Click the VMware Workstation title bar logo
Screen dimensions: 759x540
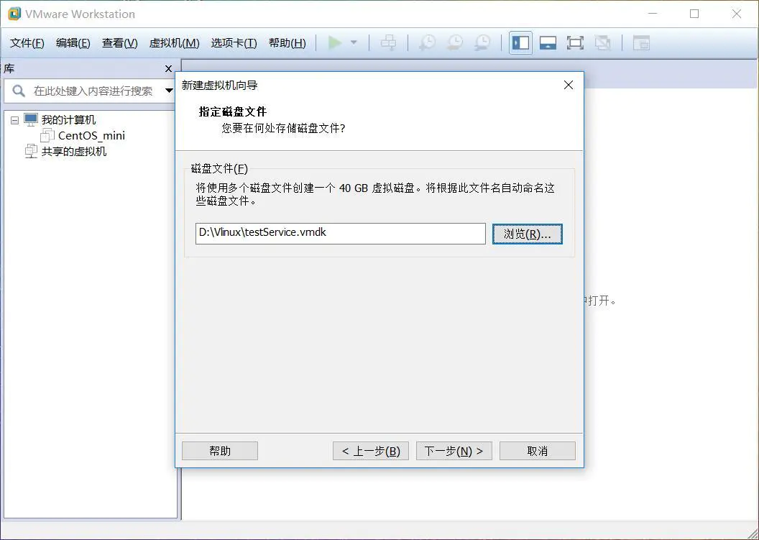click(14, 14)
